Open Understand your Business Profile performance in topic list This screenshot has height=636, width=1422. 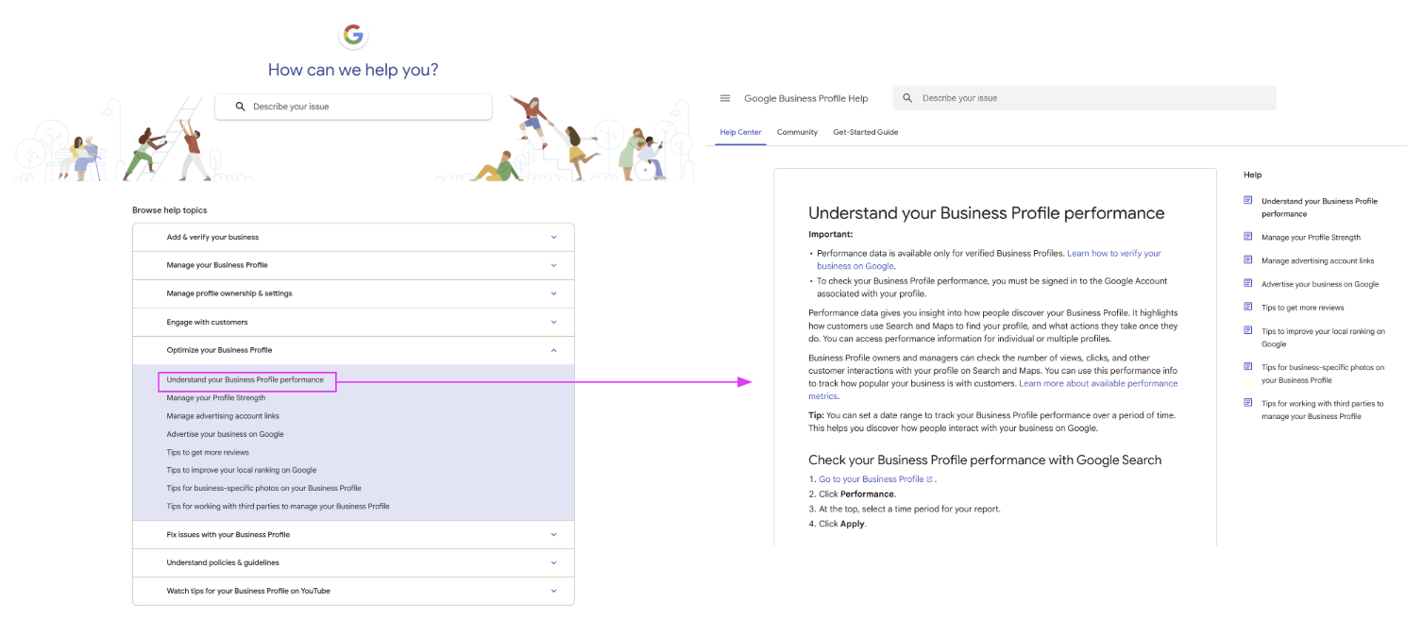point(245,380)
